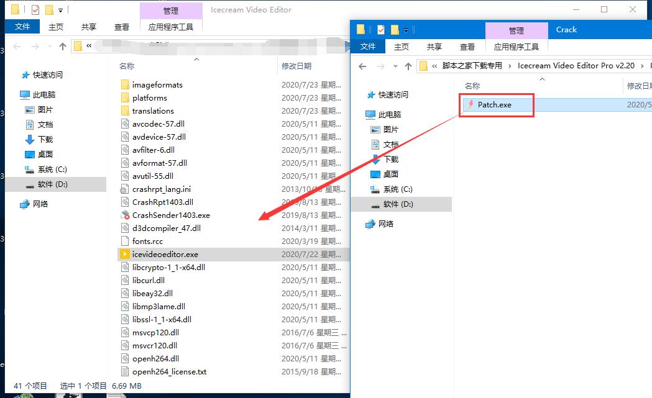Sort by 名称 column in Icecream window
The height and width of the screenshot is (398, 652).
127,66
